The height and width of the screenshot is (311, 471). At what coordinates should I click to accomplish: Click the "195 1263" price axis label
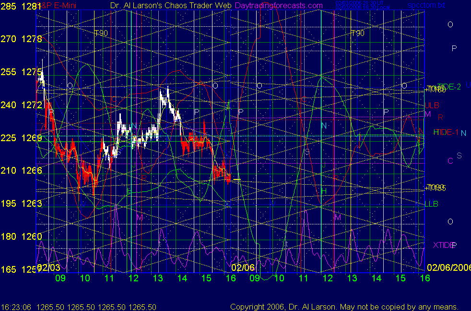[x=21, y=203]
